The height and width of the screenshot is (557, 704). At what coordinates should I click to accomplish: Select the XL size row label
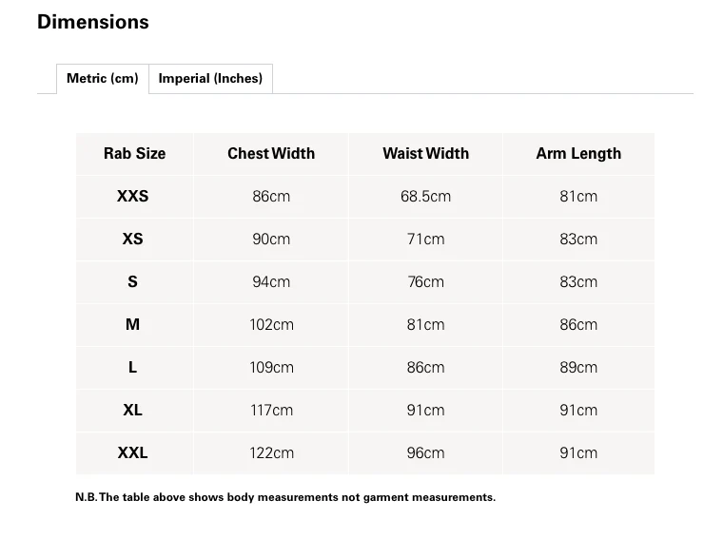[133, 410]
